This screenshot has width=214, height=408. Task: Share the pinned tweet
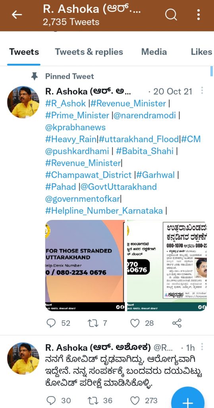coord(177,323)
